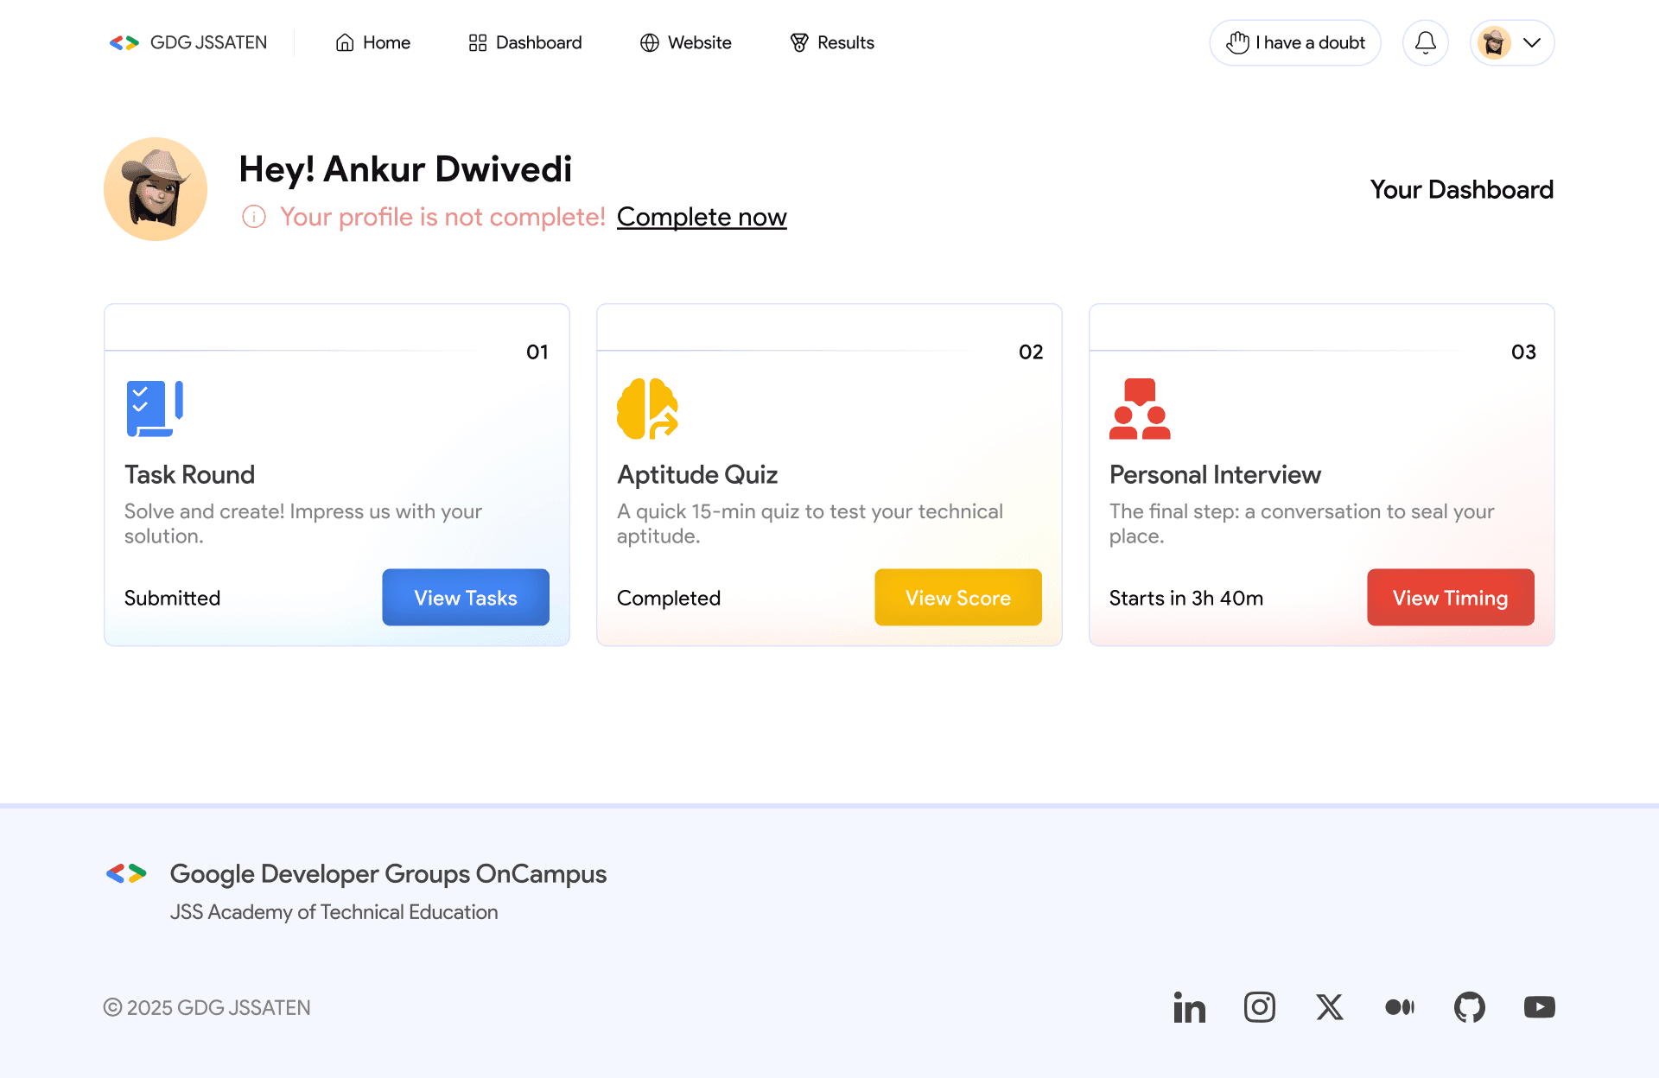Click the Personal Interview people icon
The width and height of the screenshot is (1659, 1078).
click(1140, 409)
